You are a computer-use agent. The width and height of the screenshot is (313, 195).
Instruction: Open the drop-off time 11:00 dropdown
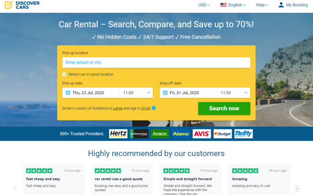pos(234,93)
